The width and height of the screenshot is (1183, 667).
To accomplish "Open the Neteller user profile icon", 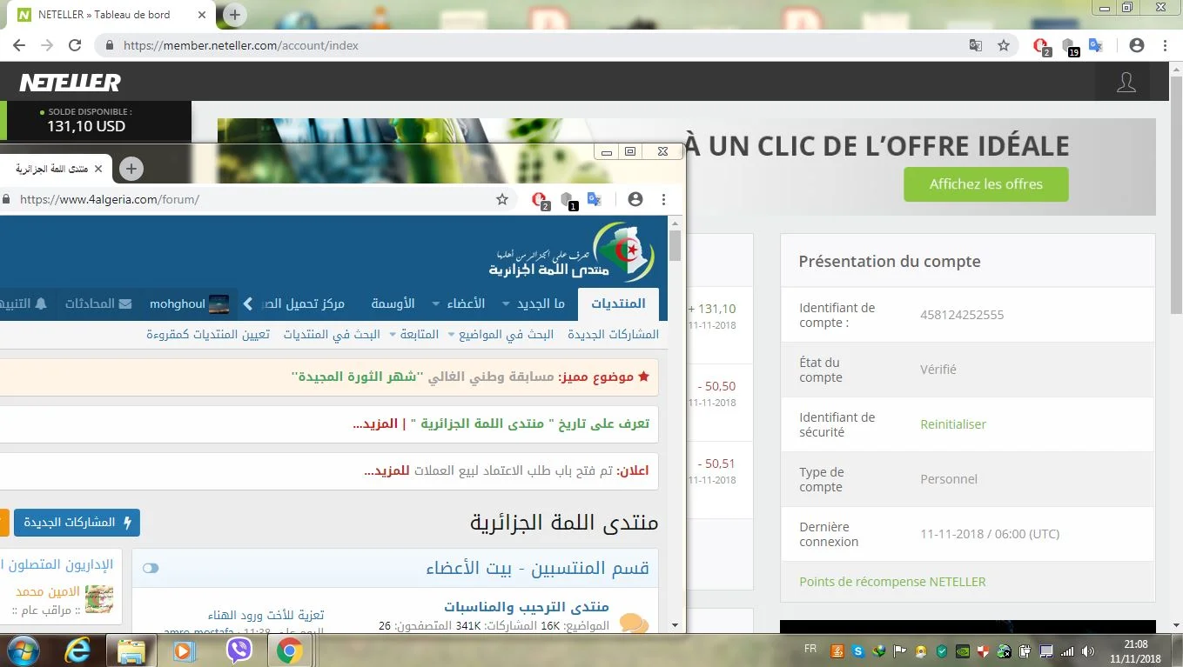I will pyautogui.click(x=1126, y=83).
